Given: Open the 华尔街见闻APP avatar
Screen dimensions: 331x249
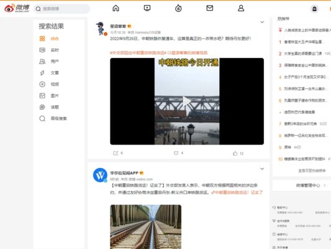Looking at the screenshot, I should click(100, 175).
